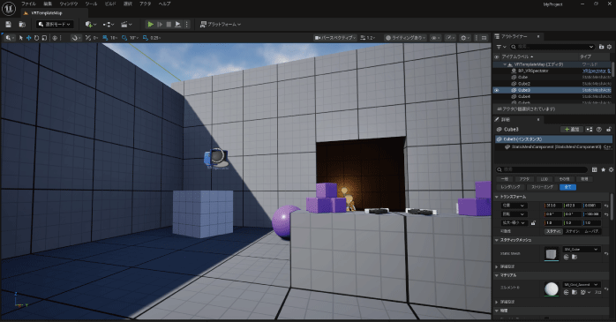Toggle world/local coordinate system globe icon
Screen dimensions: 616x322
point(55,38)
